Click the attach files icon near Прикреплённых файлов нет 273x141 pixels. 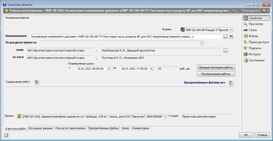point(231,83)
